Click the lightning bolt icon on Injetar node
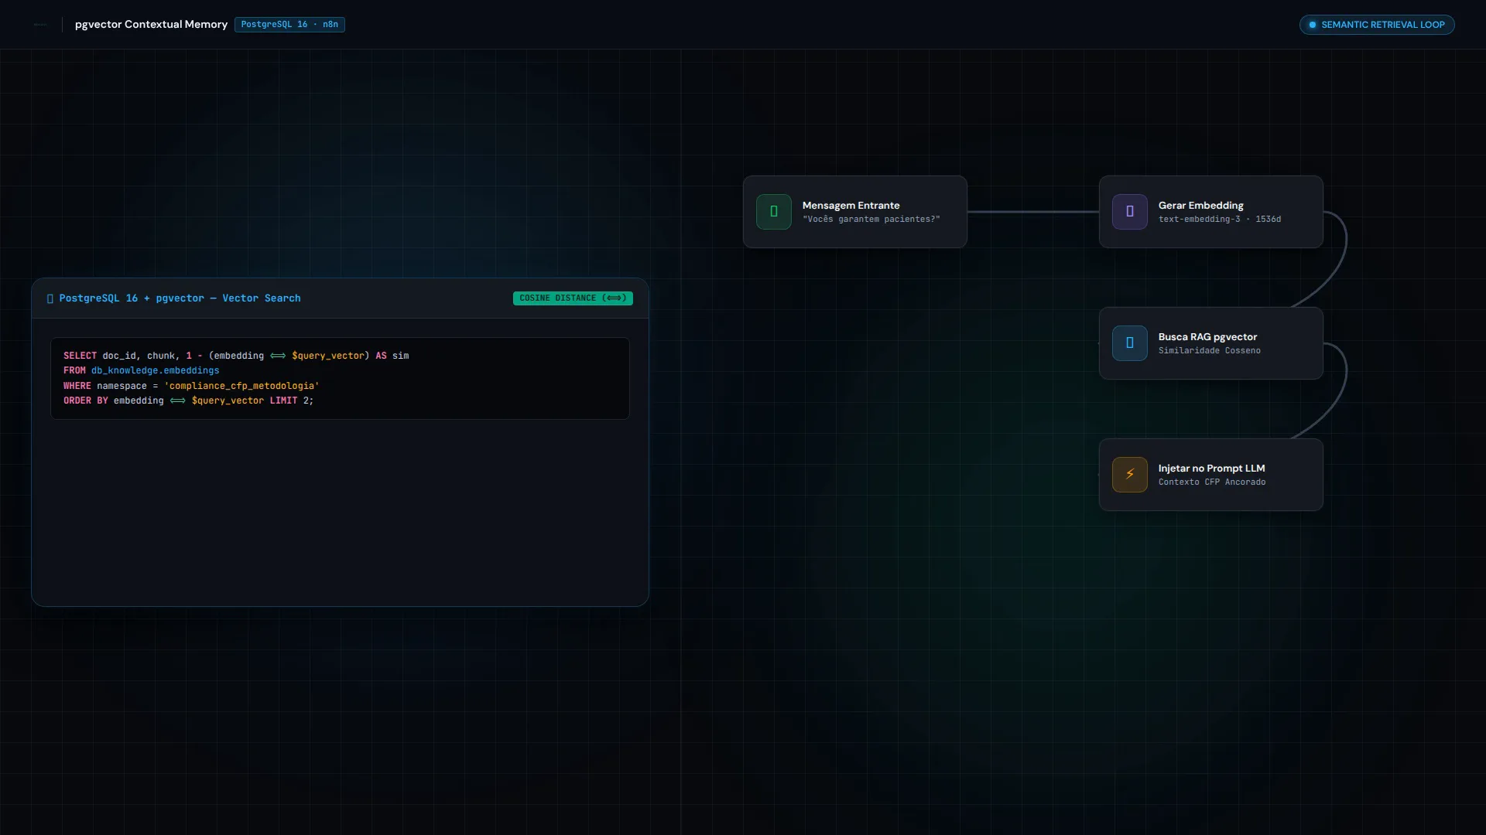The image size is (1486, 835). [x=1129, y=475]
